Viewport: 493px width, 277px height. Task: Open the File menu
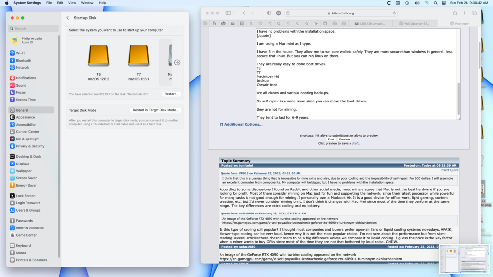[x=49, y=3]
